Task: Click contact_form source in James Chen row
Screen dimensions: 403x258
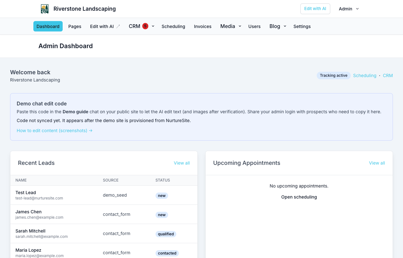Action: coord(116,214)
